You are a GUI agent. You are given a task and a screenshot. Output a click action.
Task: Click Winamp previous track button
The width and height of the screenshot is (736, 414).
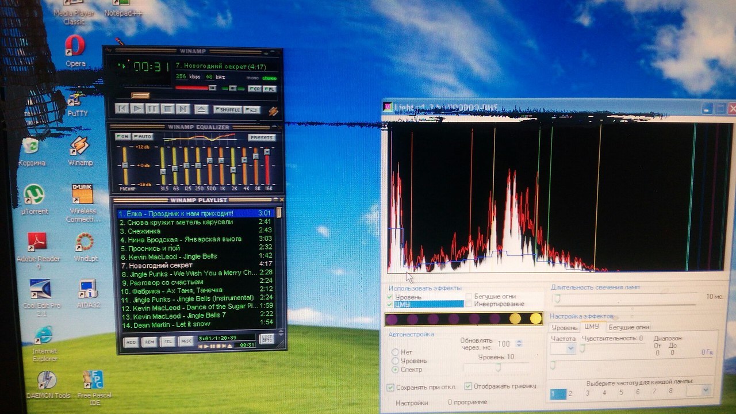121,109
